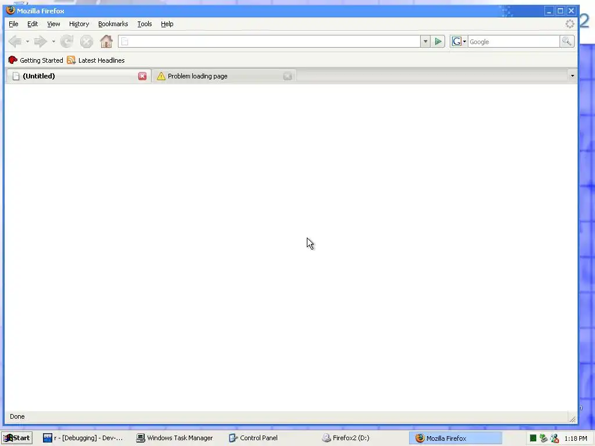
Task: Click the Stop loading button
Action: [x=87, y=41]
